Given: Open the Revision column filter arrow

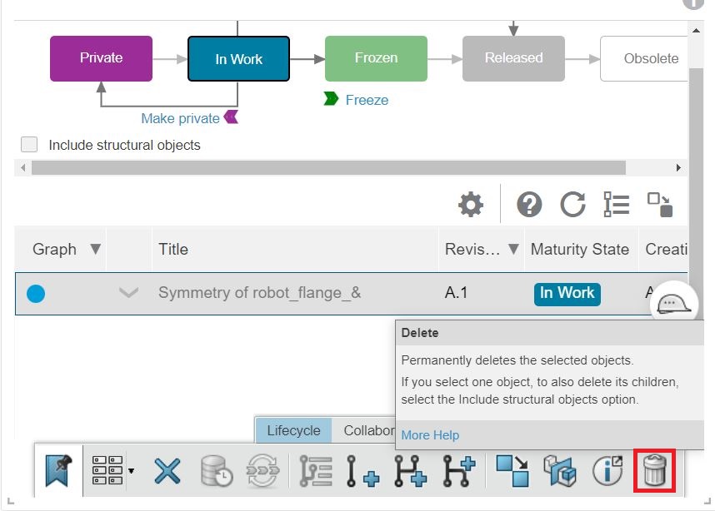Looking at the screenshot, I should click(513, 249).
